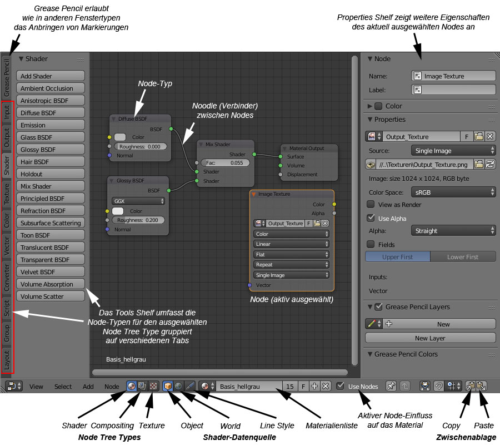This screenshot has width=500, height=445.
Task: Click the New Layer button
Action: [x=431, y=337]
